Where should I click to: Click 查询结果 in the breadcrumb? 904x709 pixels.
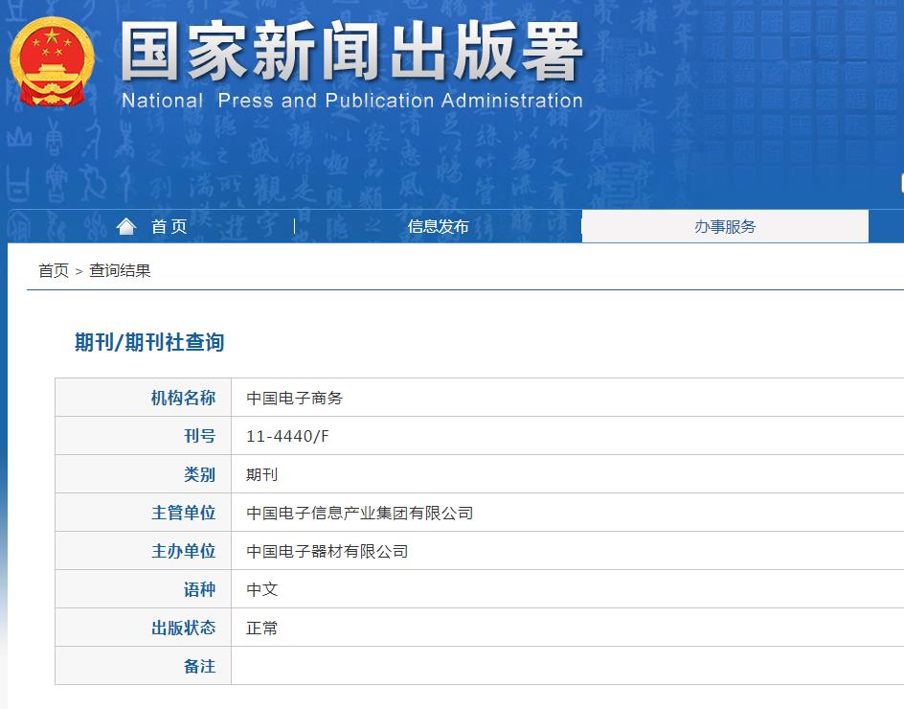point(120,270)
